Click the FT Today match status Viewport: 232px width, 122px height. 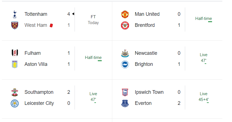click(93, 20)
